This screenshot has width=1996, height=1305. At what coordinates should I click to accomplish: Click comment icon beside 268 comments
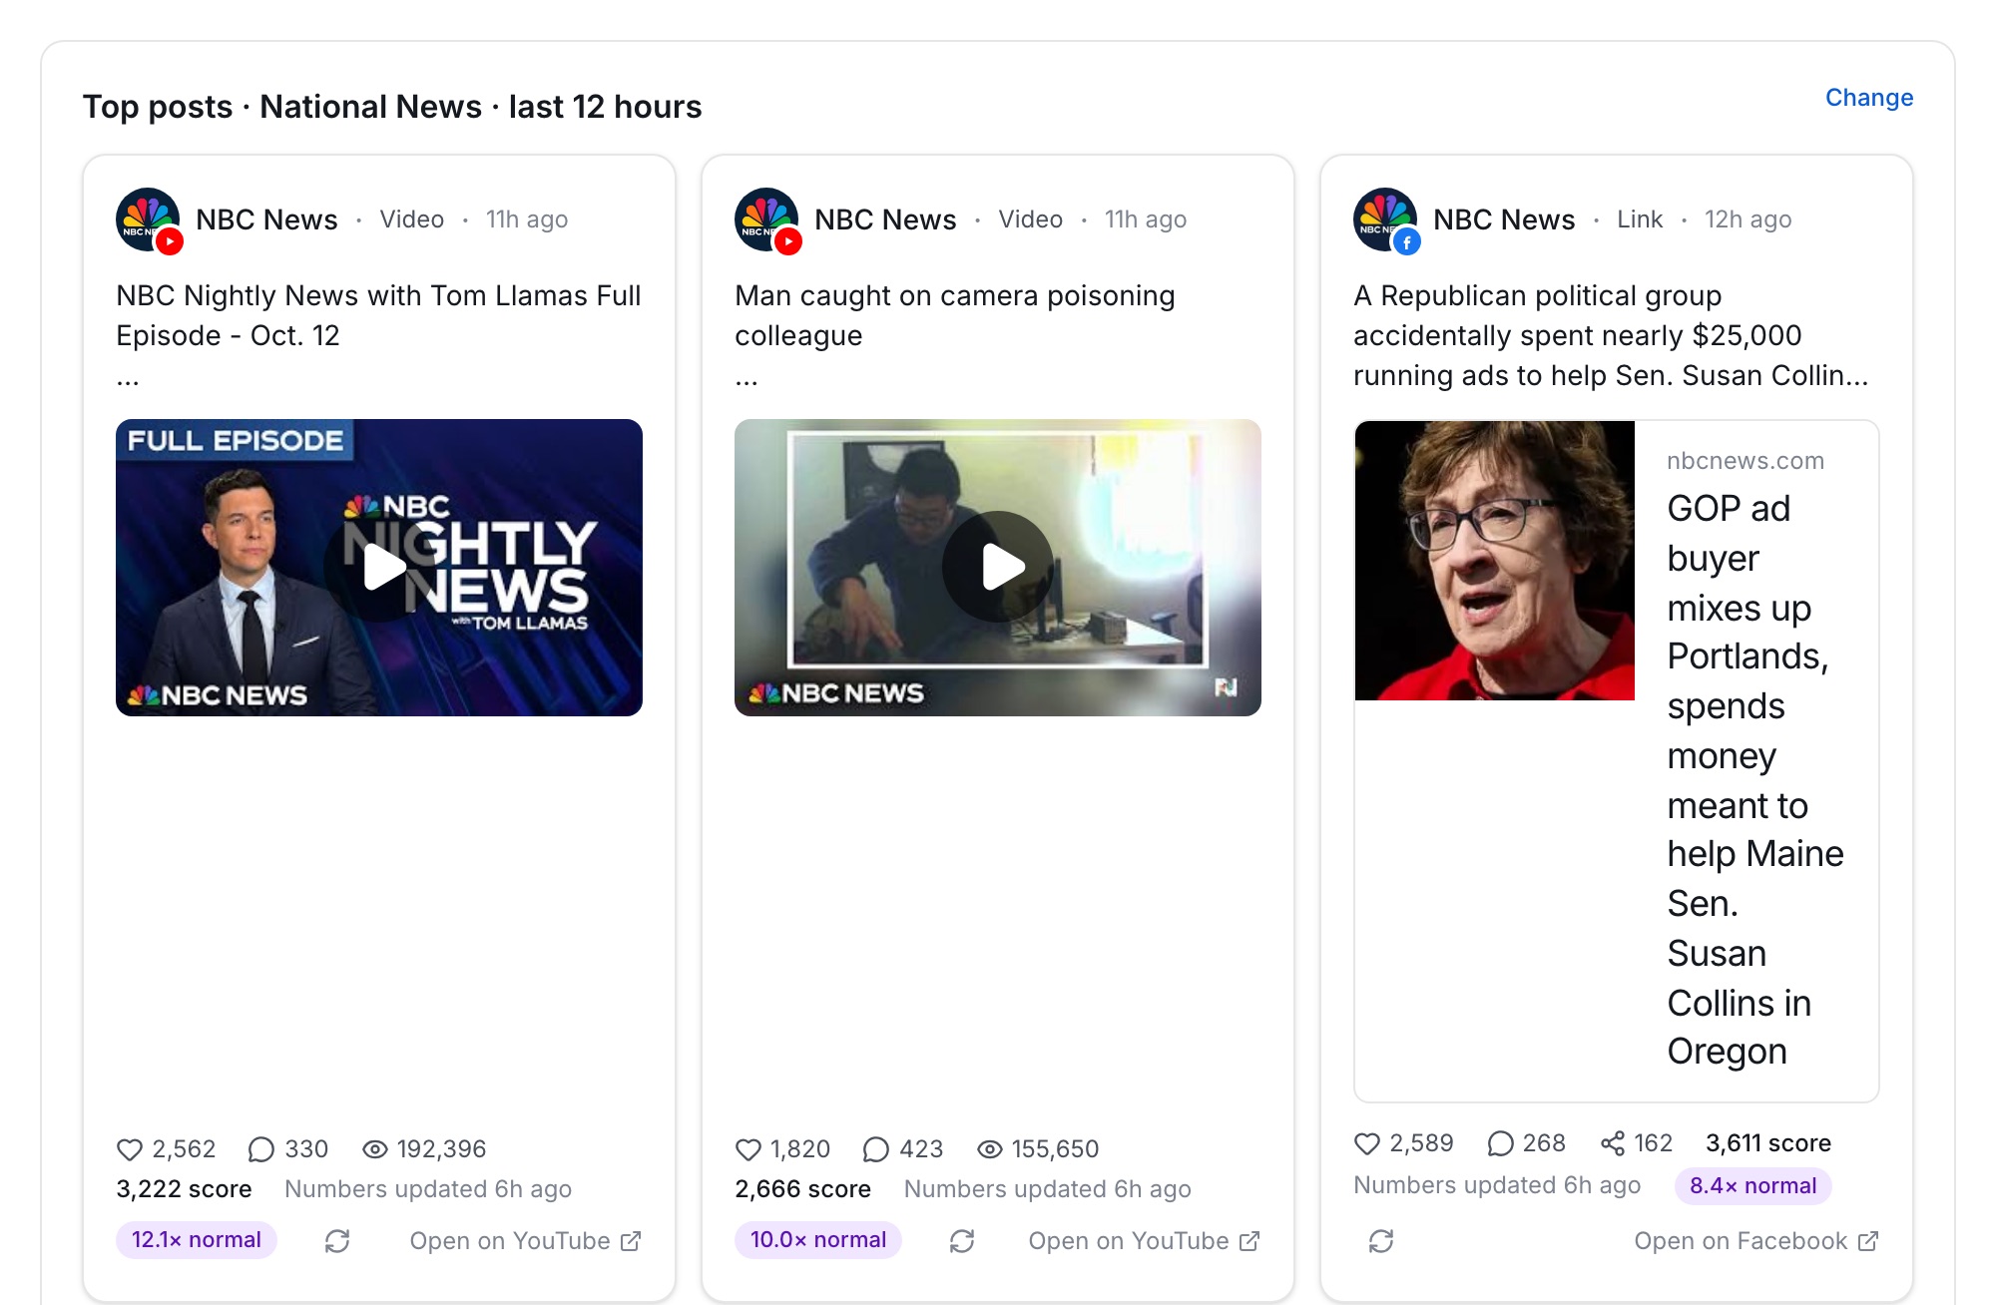click(1500, 1143)
